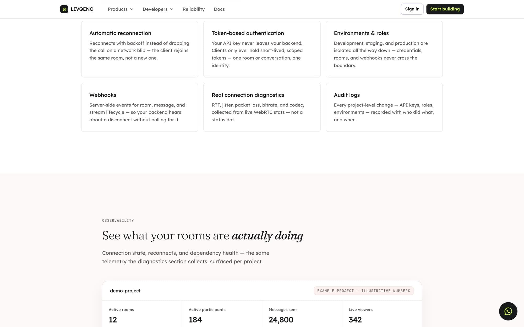Click the Example Project illustrative numbers badge
This screenshot has height=327, width=524.
[x=364, y=291]
